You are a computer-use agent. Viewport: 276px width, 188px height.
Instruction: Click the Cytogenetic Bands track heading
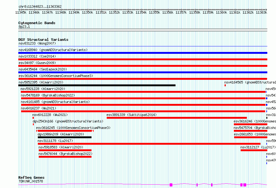37,23
